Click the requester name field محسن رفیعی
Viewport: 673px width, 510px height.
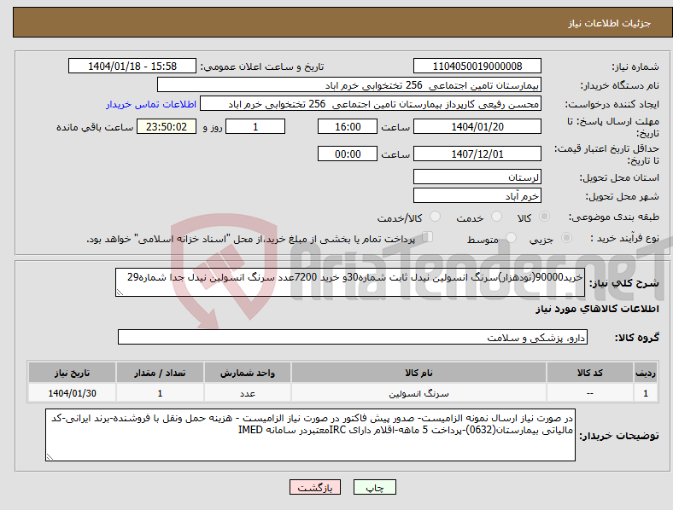click(x=371, y=104)
